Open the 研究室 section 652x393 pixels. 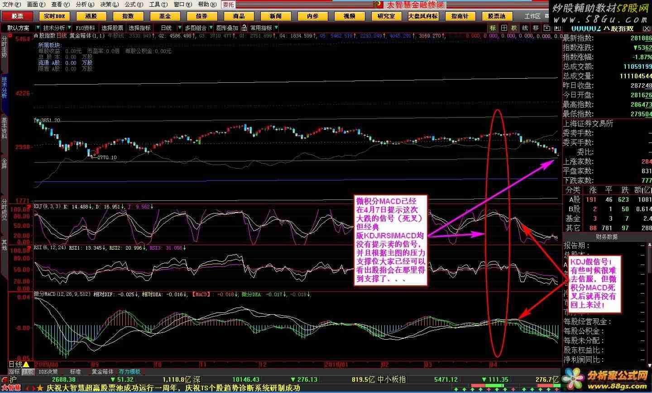pos(386,16)
